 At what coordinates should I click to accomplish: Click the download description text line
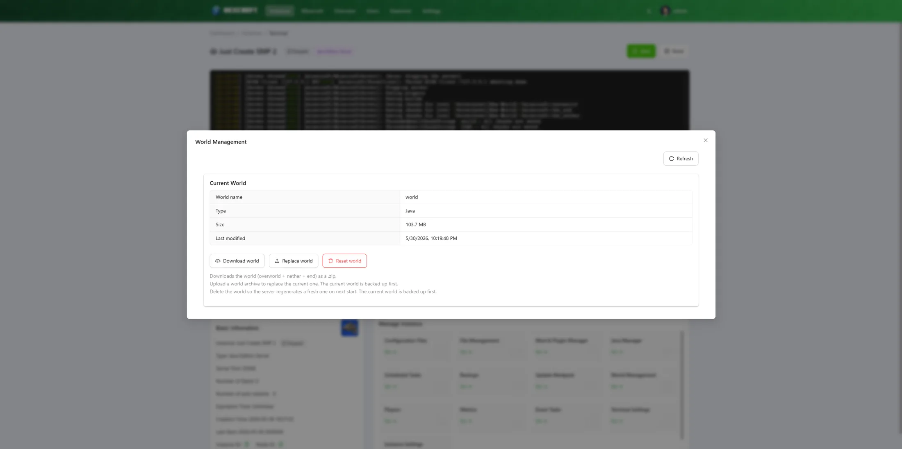(273, 276)
